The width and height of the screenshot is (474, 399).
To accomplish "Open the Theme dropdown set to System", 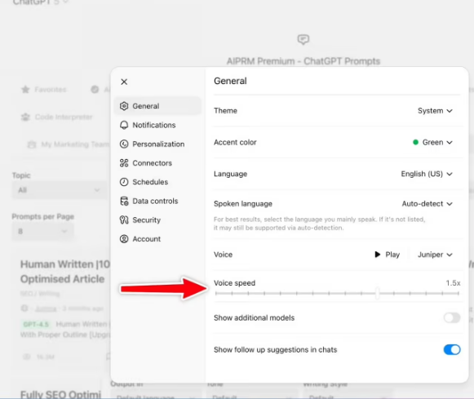I will pos(435,111).
